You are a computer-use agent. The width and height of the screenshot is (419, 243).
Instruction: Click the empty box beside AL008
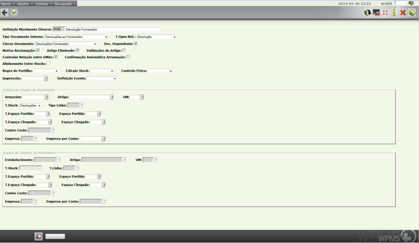coord(400,3)
